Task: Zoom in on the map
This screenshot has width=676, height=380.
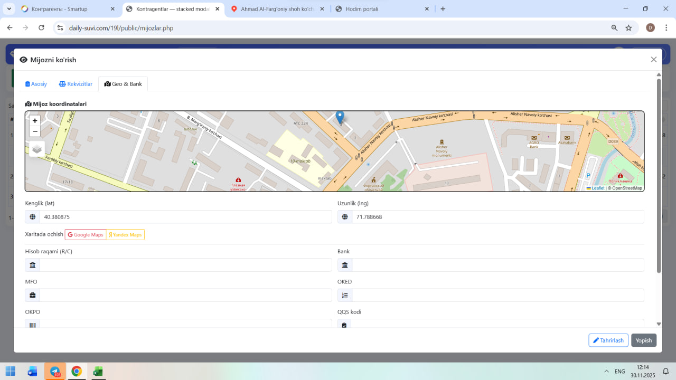Action: tap(35, 121)
